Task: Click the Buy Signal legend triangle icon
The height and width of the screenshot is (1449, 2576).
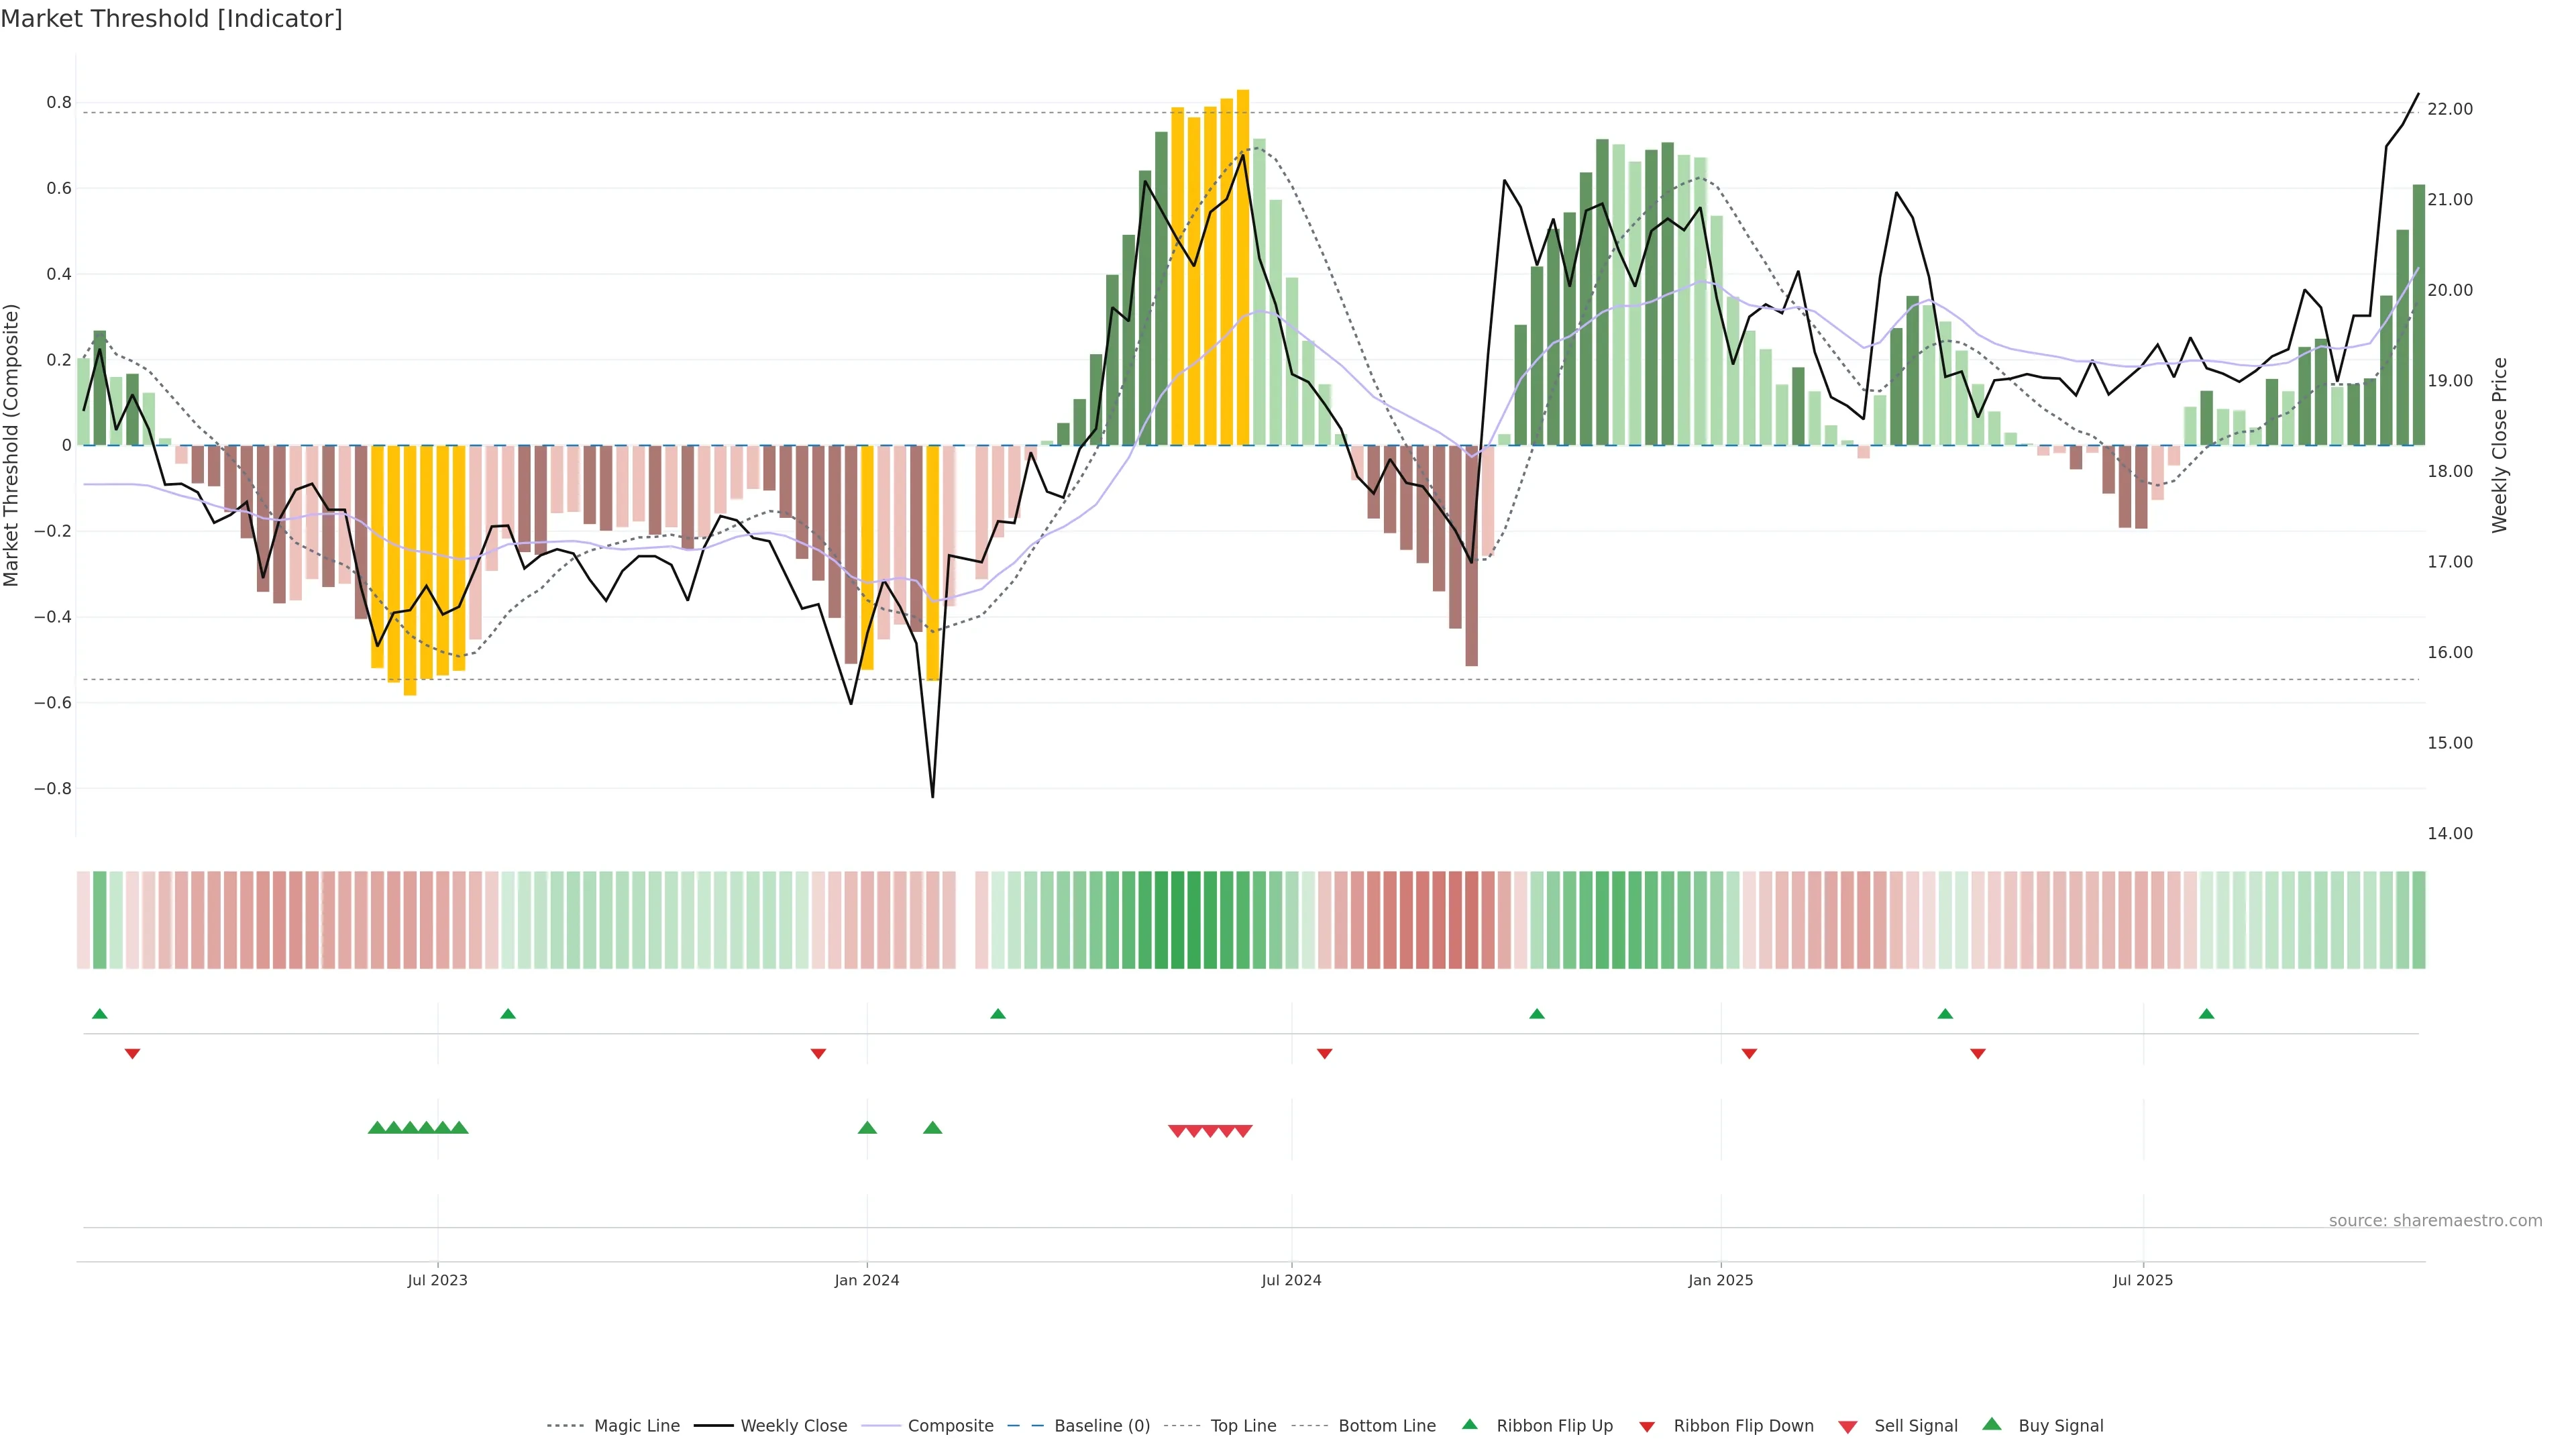Action: point(1992,1424)
